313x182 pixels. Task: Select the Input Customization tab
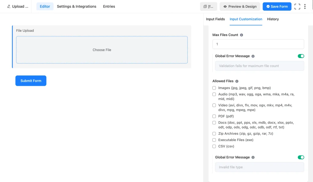(246, 19)
